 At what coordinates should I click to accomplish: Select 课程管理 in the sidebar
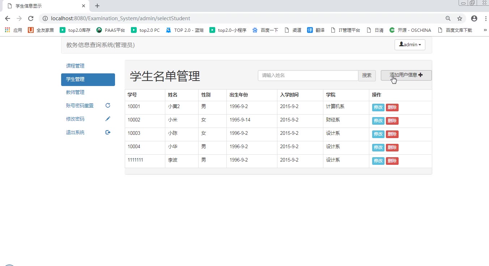click(75, 66)
